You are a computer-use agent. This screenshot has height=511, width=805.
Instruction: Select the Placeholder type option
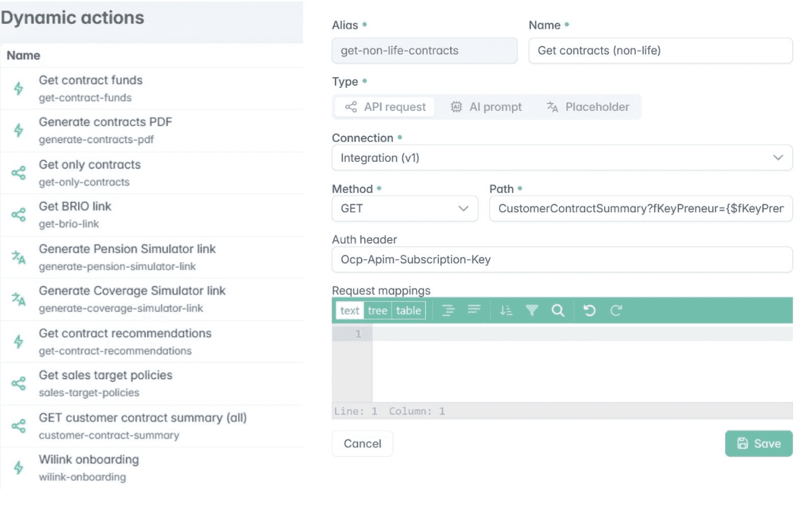pos(588,107)
